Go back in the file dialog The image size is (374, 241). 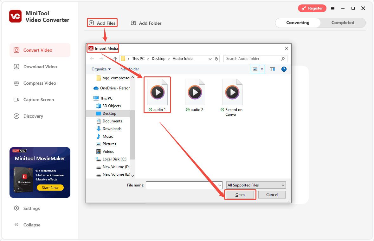point(92,59)
